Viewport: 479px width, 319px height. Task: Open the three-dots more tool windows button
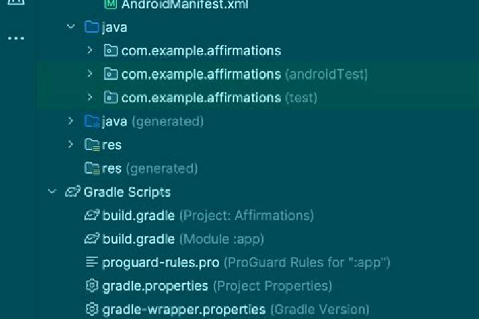16,39
